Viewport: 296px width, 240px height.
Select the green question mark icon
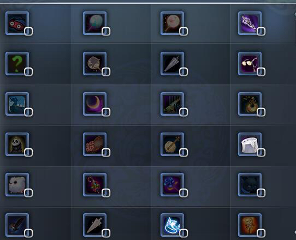[x=17, y=64]
